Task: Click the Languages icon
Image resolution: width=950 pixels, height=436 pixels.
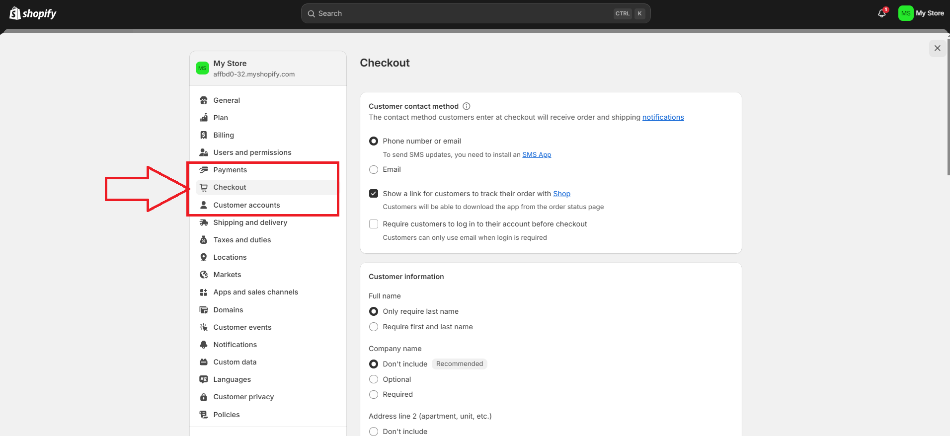Action: (204, 379)
